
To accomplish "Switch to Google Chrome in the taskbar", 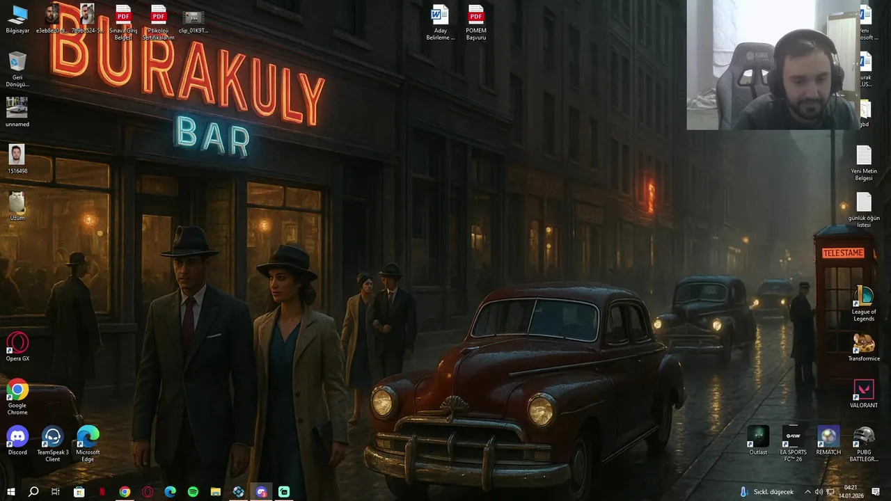I will (x=125, y=492).
